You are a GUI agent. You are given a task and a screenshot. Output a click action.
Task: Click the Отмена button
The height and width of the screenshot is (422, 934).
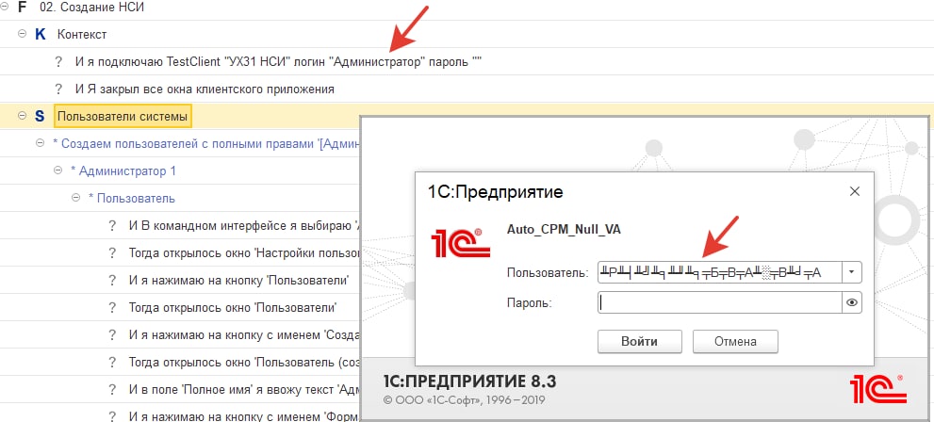[736, 342]
